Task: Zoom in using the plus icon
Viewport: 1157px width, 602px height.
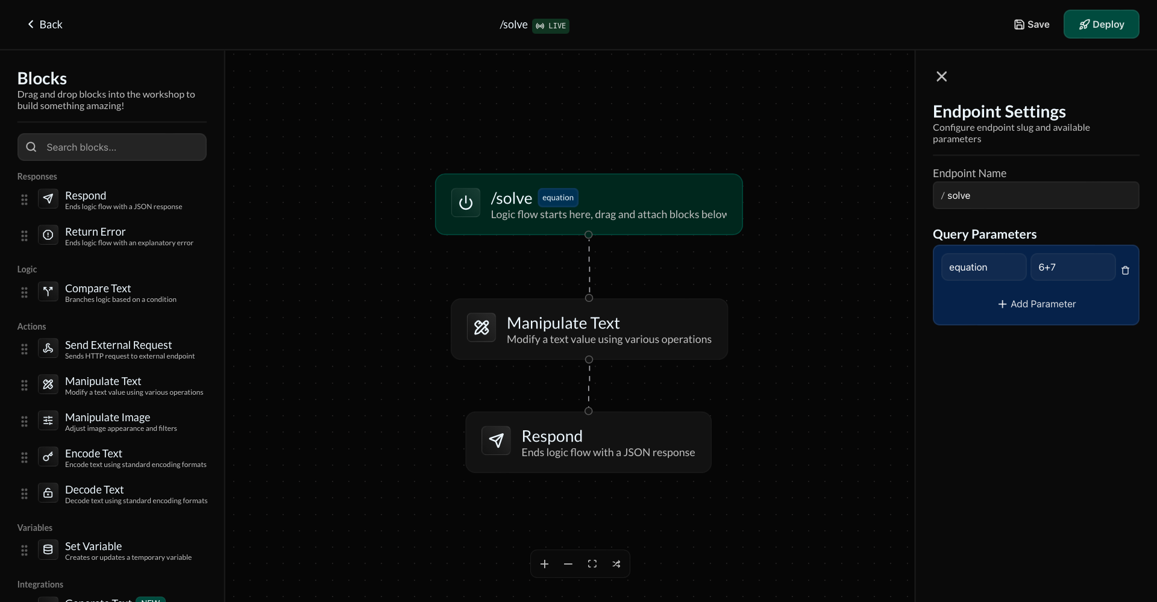Action: pyautogui.click(x=544, y=564)
